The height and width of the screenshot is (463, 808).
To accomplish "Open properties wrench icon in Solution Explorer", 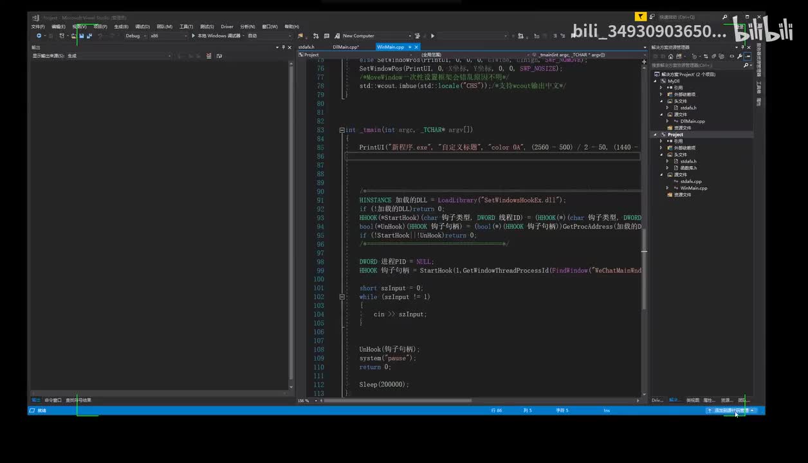I will click(x=739, y=57).
